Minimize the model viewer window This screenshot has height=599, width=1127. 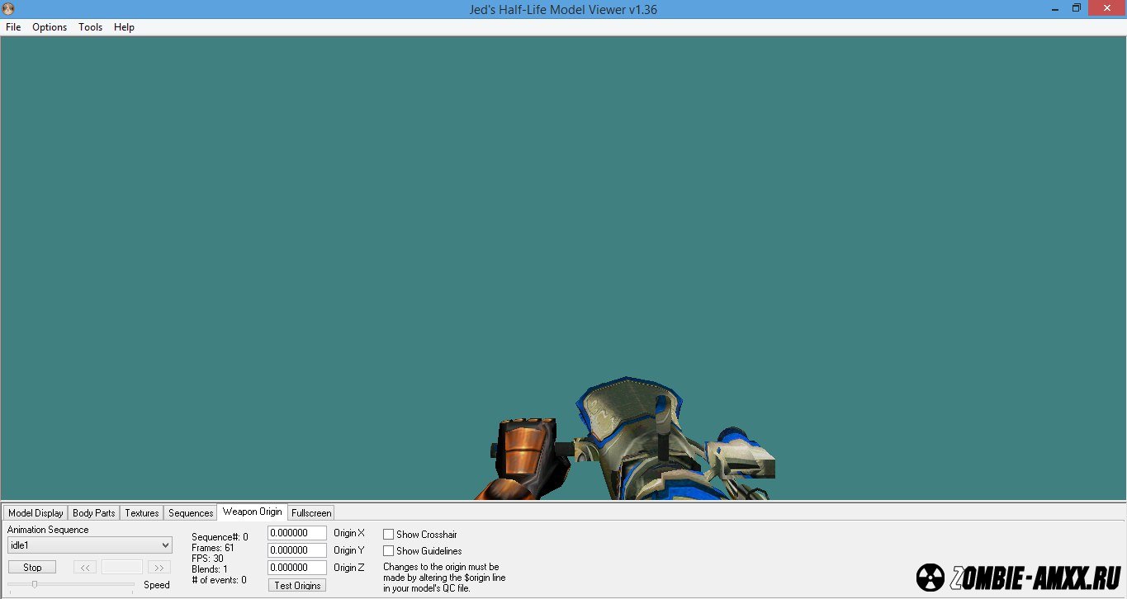click(x=1056, y=8)
